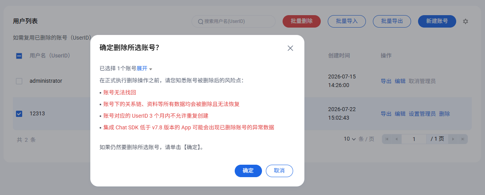Click the search magnifier icon

click(x=200, y=21)
